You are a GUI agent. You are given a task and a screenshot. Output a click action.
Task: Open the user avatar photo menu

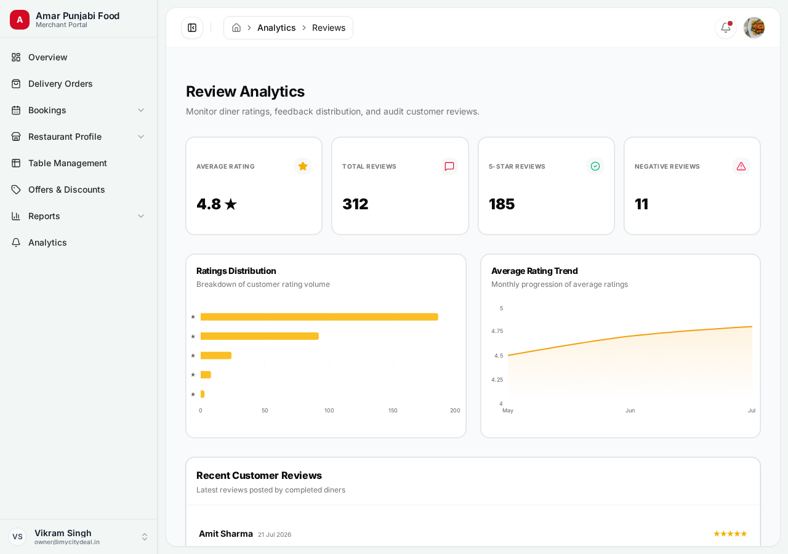754,28
